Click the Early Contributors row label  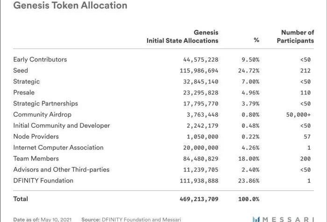(x=40, y=60)
